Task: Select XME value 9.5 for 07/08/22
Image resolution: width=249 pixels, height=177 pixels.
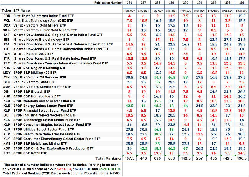Action: [x=242, y=144]
